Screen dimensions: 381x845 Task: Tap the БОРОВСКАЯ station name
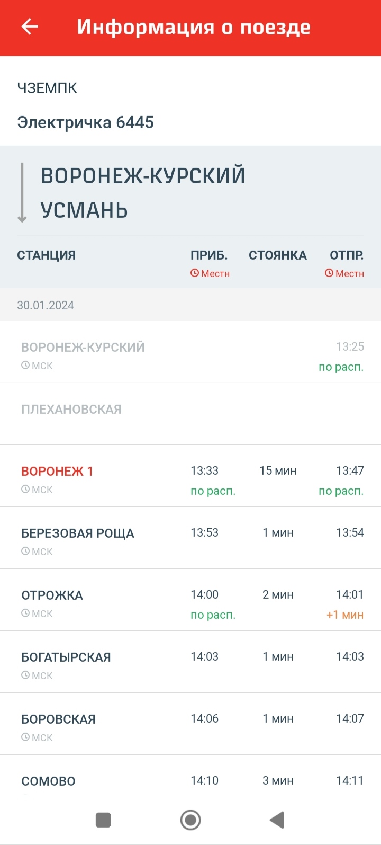tap(58, 719)
